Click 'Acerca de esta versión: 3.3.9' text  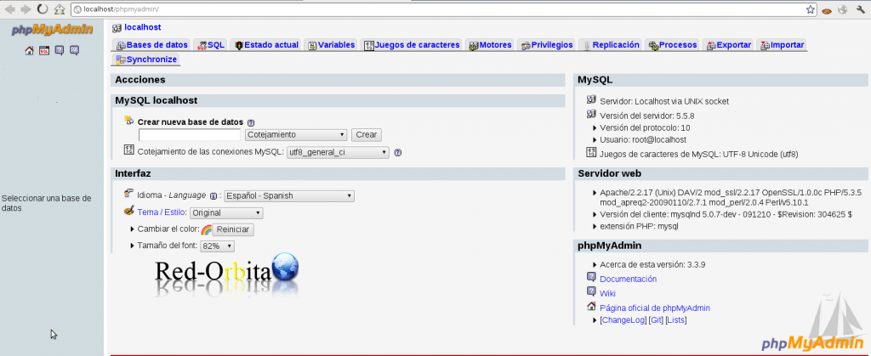click(x=652, y=264)
